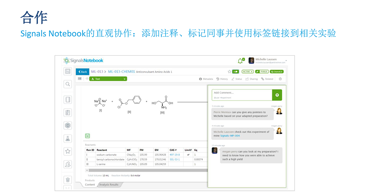371x192 pixels.
Task: Open the clipboard tasks icon in sidebar
Action: 68,113
